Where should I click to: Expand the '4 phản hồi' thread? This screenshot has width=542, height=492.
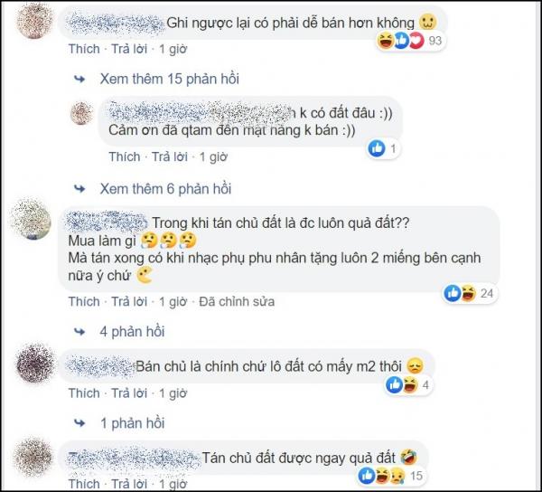(132, 332)
